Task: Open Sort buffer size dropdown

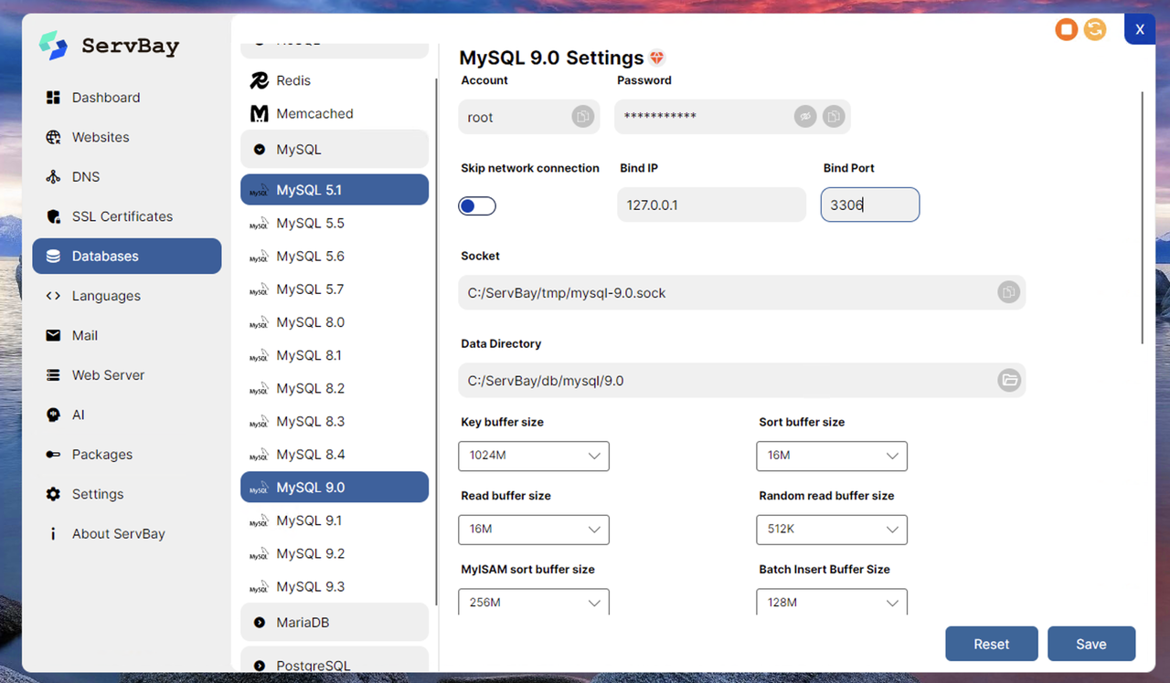Action: (832, 456)
